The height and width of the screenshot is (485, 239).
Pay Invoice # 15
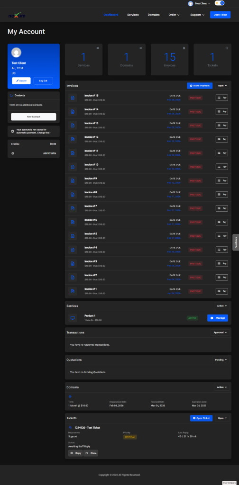[221, 98]
